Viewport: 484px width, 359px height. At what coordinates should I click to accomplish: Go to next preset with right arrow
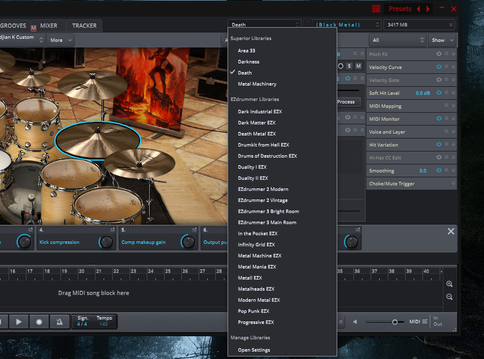coord(428,9)
